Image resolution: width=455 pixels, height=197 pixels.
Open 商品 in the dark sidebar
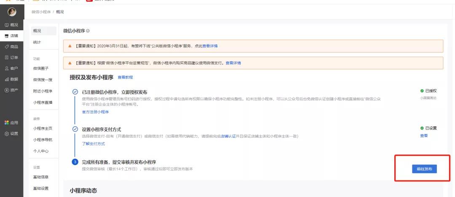(12, 47)
